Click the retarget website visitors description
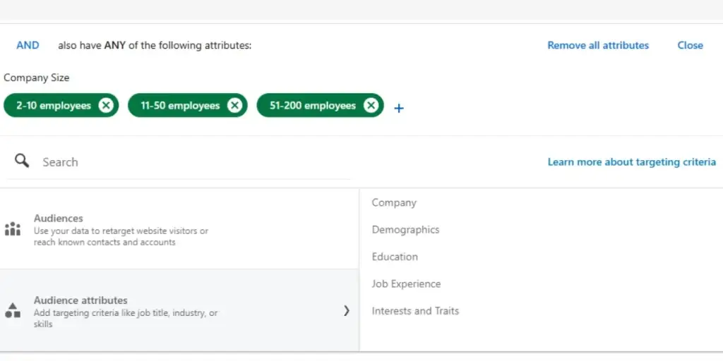The width and height of the screenshot is (723, 361). coord(121,236)
